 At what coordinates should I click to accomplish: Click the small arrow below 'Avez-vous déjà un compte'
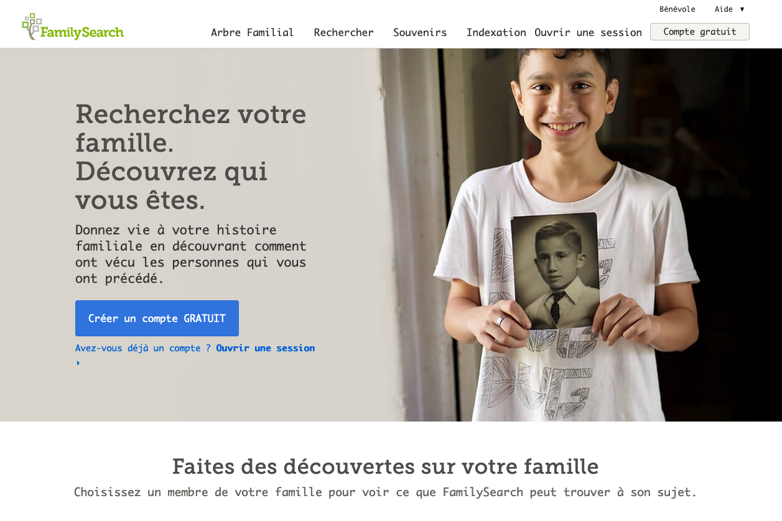pyautogui.click(x=78, y=363)
